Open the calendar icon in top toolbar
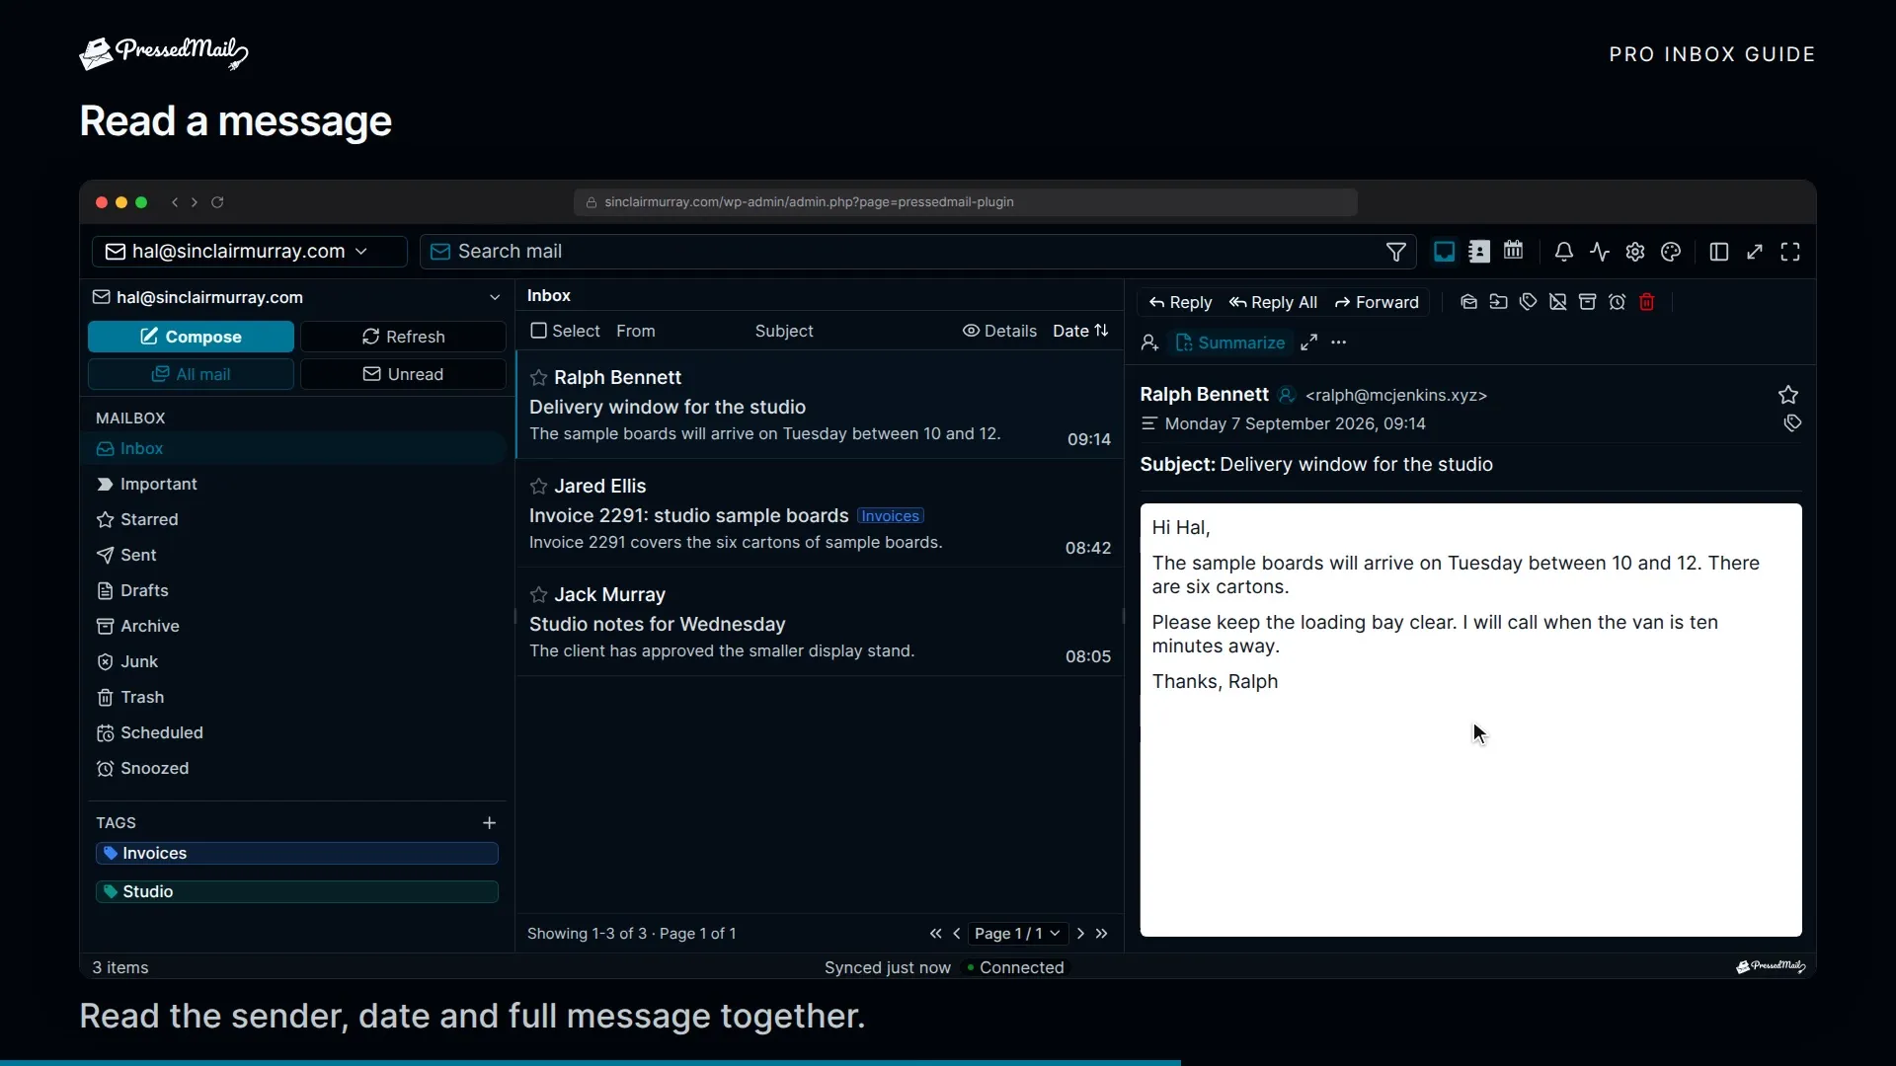Image resolution: width=1896 pixels, height=1066 pixels. coord(1513,251)
